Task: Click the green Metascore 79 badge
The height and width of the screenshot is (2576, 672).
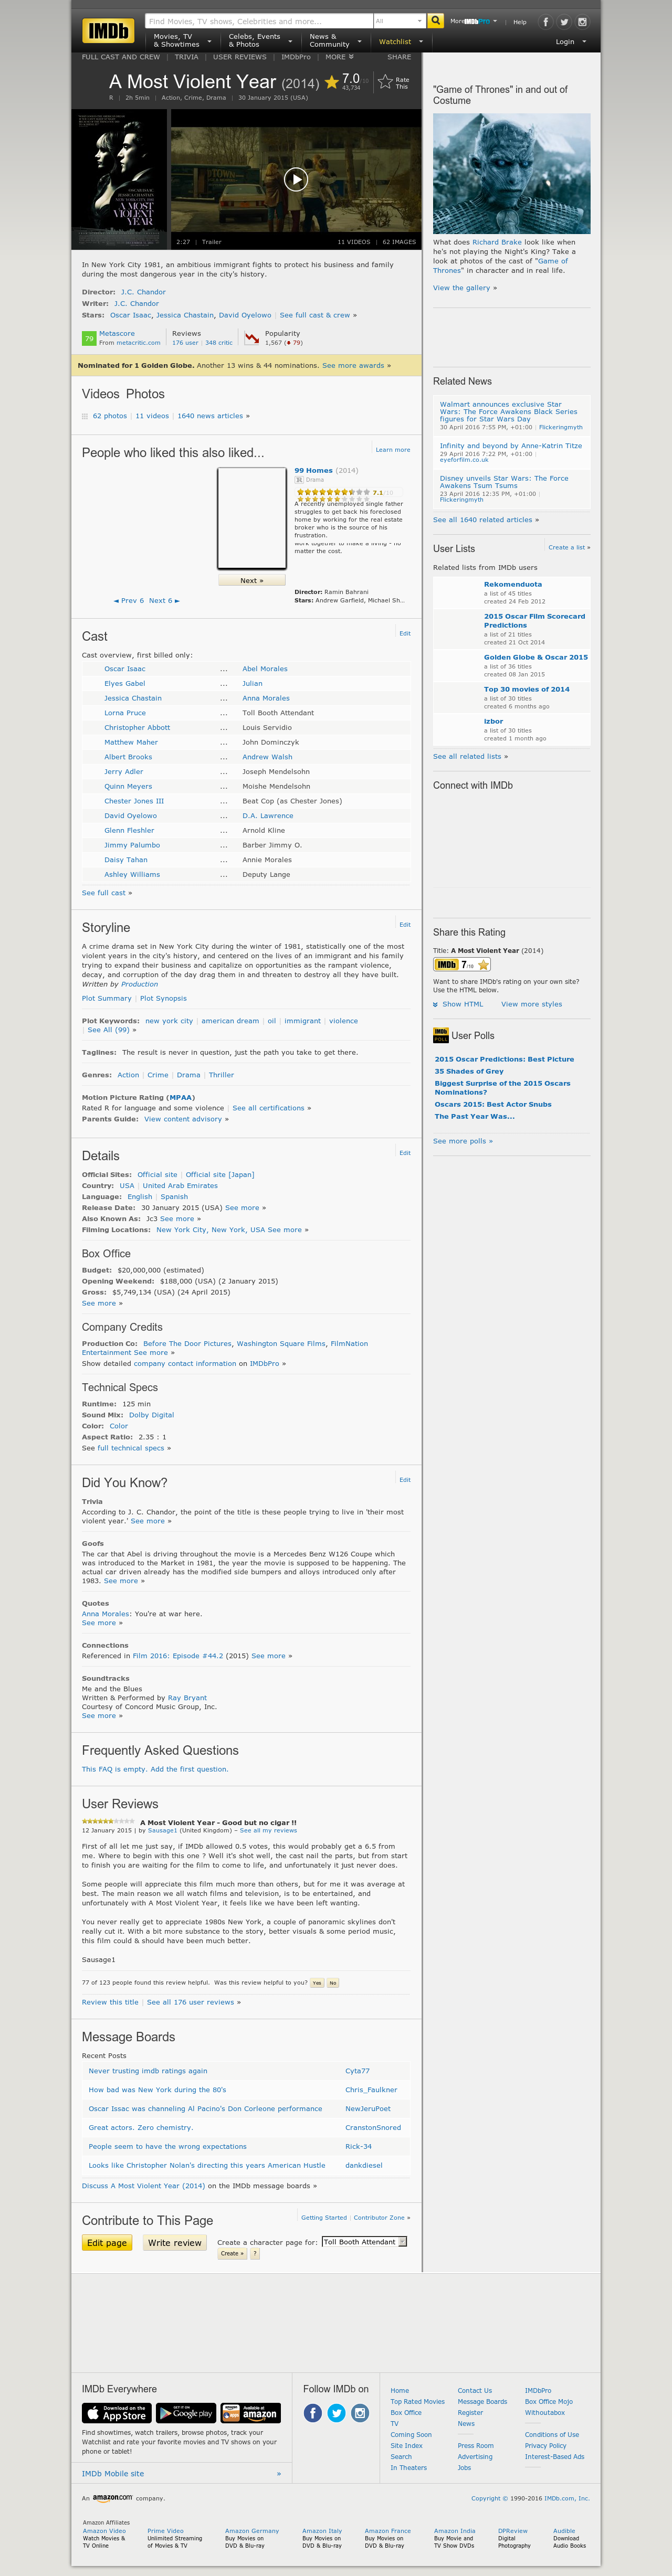Action: point(89,338)
